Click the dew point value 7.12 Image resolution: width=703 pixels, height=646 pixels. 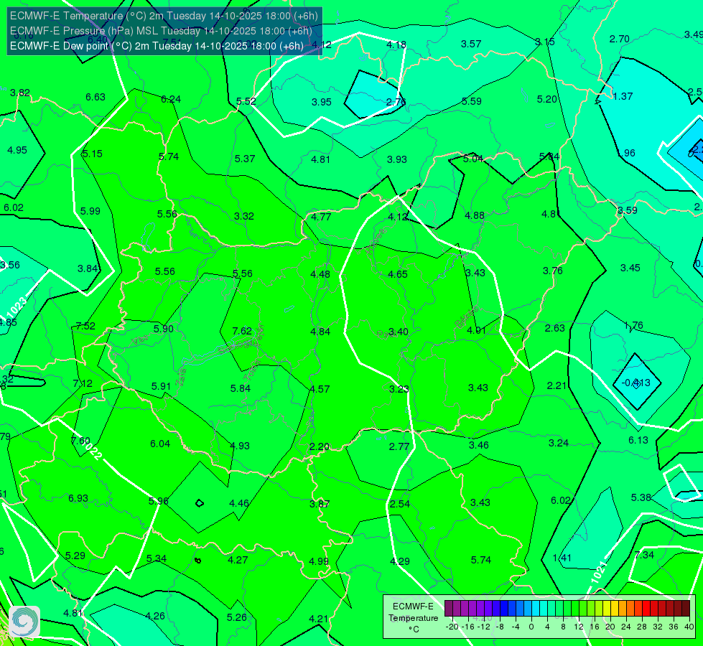coord(83,383)
